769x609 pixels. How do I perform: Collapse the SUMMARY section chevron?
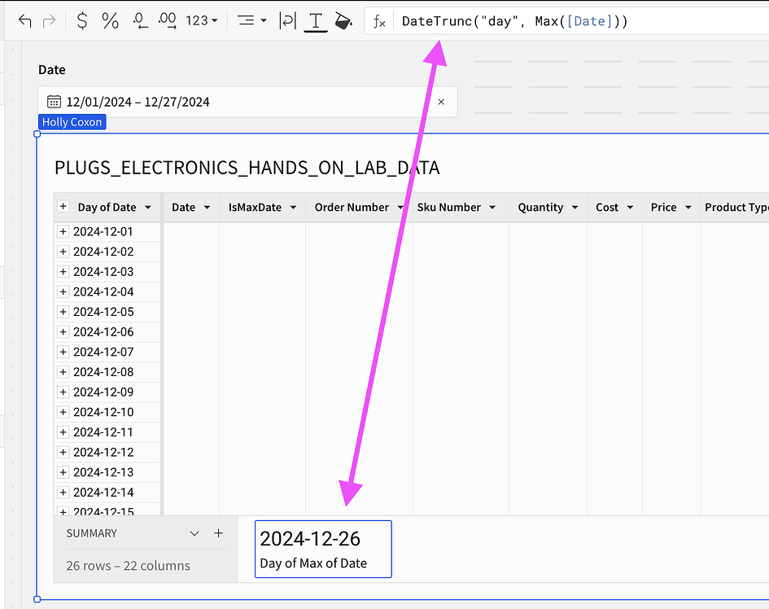click(x=194, y=533)
